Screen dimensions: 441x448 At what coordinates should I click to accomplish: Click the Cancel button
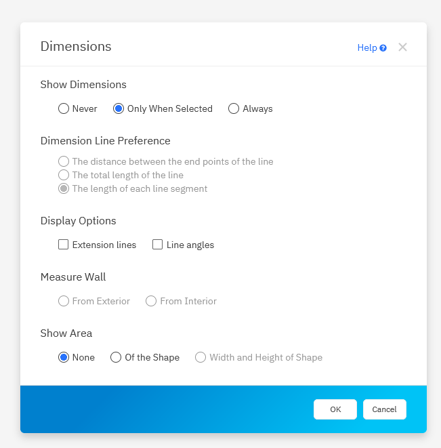click(x=384, y=409)
